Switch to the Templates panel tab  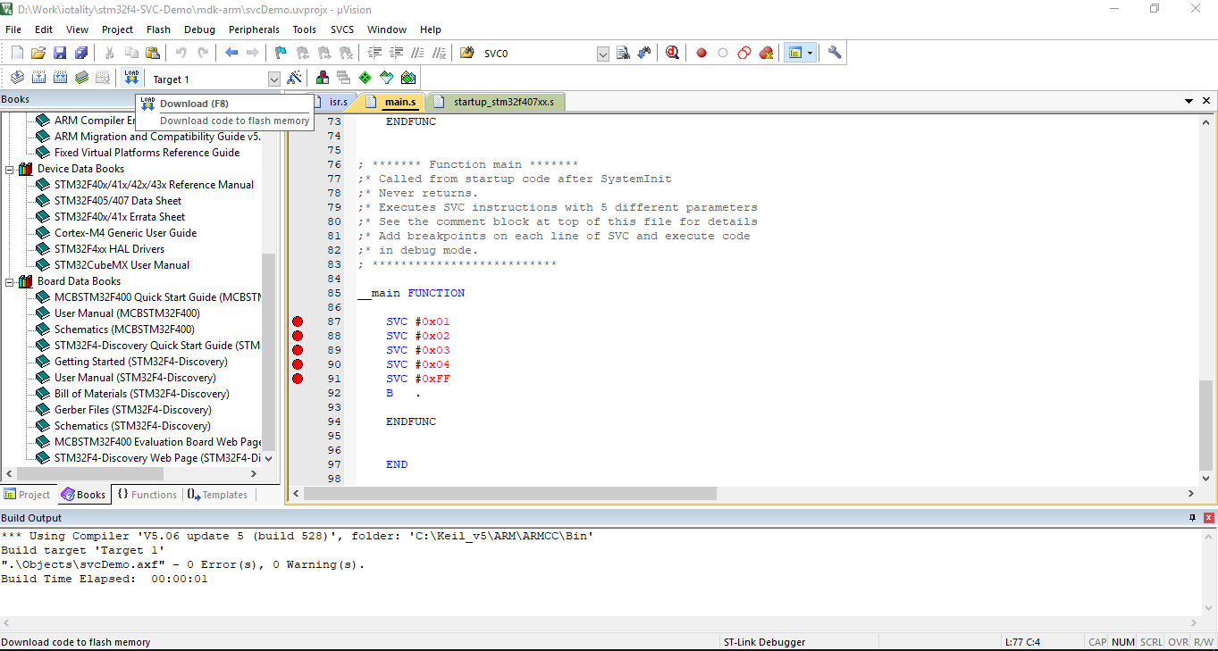pyautogui.click(x=218, y=495)
